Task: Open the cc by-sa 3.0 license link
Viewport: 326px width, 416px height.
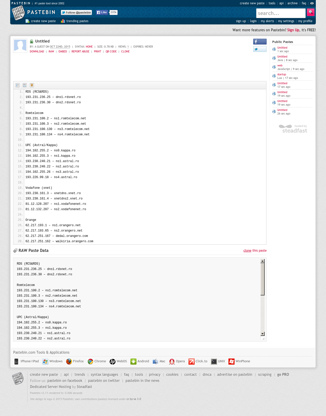Action: point(134,399)
